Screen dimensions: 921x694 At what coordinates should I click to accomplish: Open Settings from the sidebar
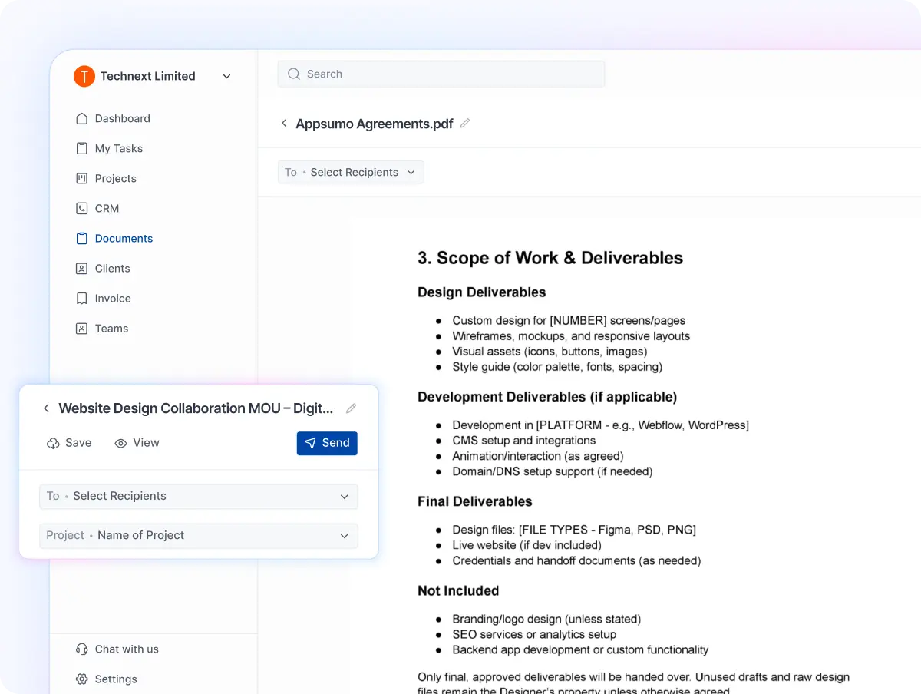(x=116, y=679)
